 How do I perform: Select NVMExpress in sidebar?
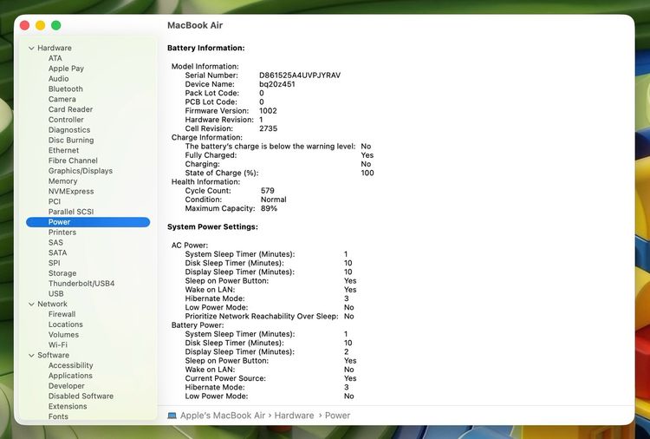point(71,191)
